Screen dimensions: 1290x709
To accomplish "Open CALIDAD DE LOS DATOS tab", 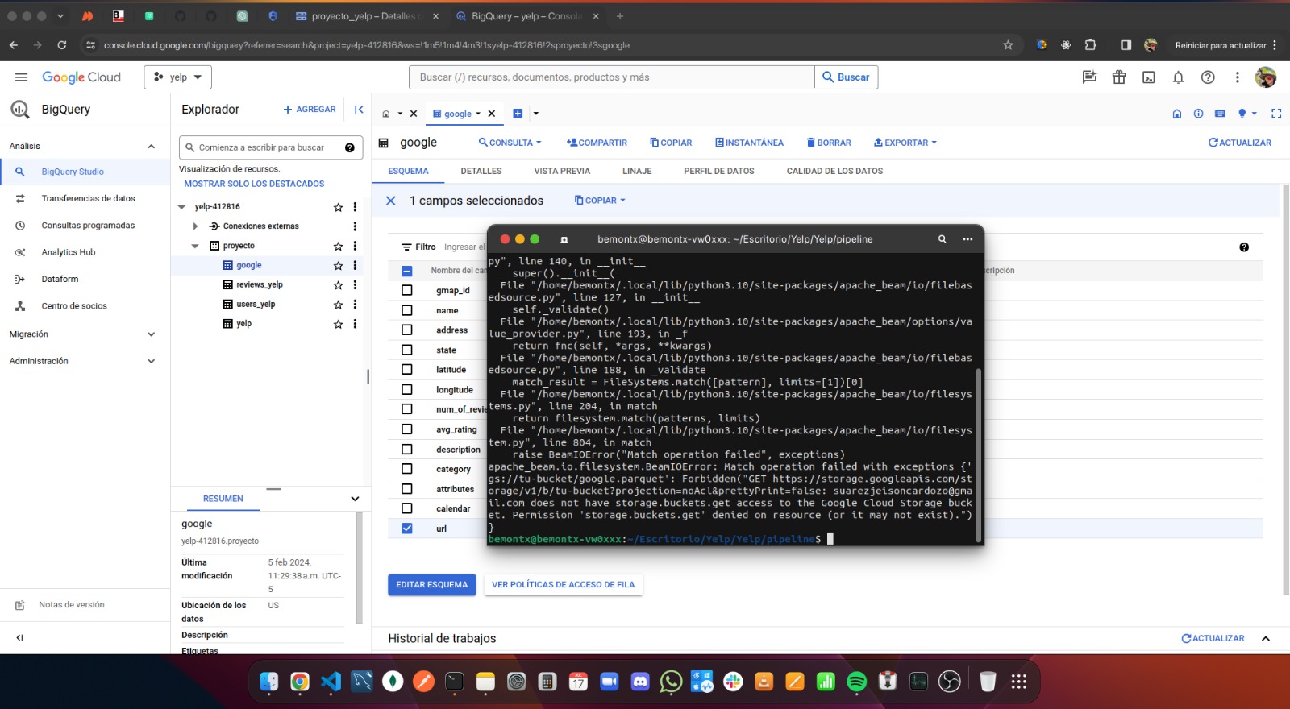I will (x=834, y=172).
